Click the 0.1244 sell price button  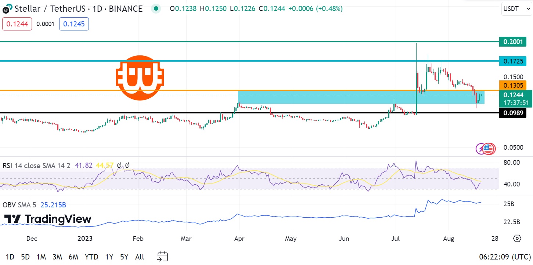tap(17, 24)
